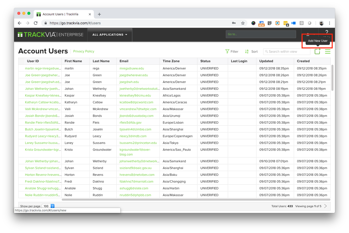Go to next page of users
The height and width of the screenshot is (233, 349).
(325, 206)
